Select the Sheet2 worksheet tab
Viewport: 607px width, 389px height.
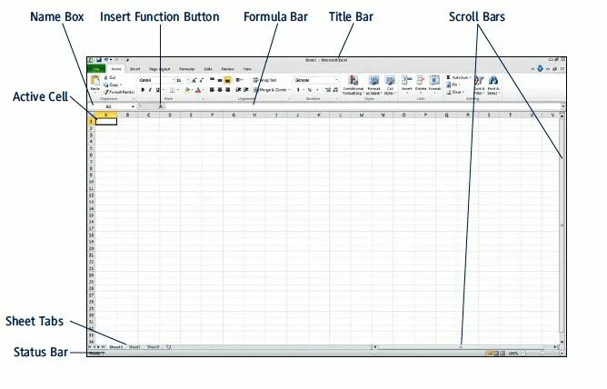[x=134, y=347]
